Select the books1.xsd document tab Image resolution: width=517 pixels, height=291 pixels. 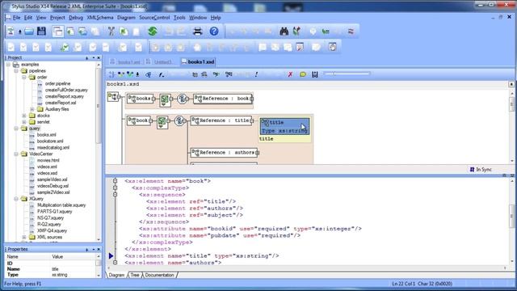198,61
